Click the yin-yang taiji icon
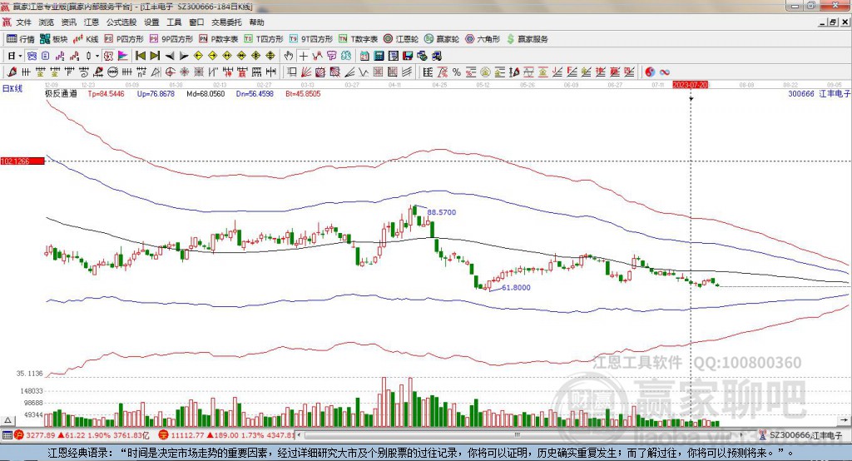Viewport: 852px width, 461px height. click(x=650, y=72)
